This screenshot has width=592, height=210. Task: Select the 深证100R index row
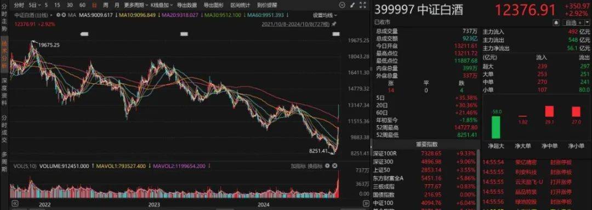coord(424,154)
